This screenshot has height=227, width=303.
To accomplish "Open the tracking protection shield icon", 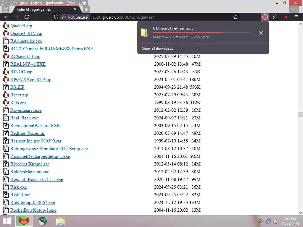I will pyautogui.click(x=56, y=17).
